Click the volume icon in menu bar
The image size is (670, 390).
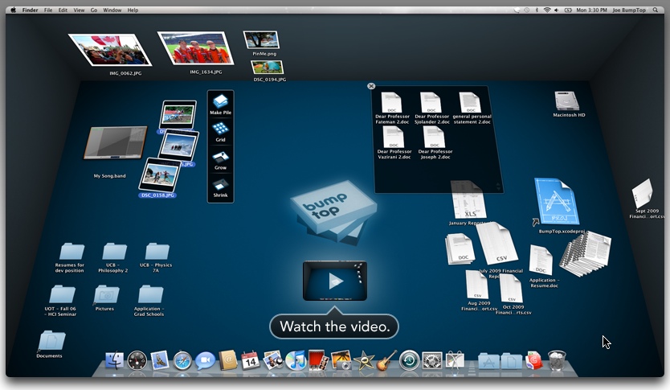[x=557, y=10]
